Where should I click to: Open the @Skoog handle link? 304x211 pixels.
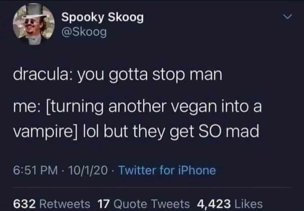click(84, 32)
